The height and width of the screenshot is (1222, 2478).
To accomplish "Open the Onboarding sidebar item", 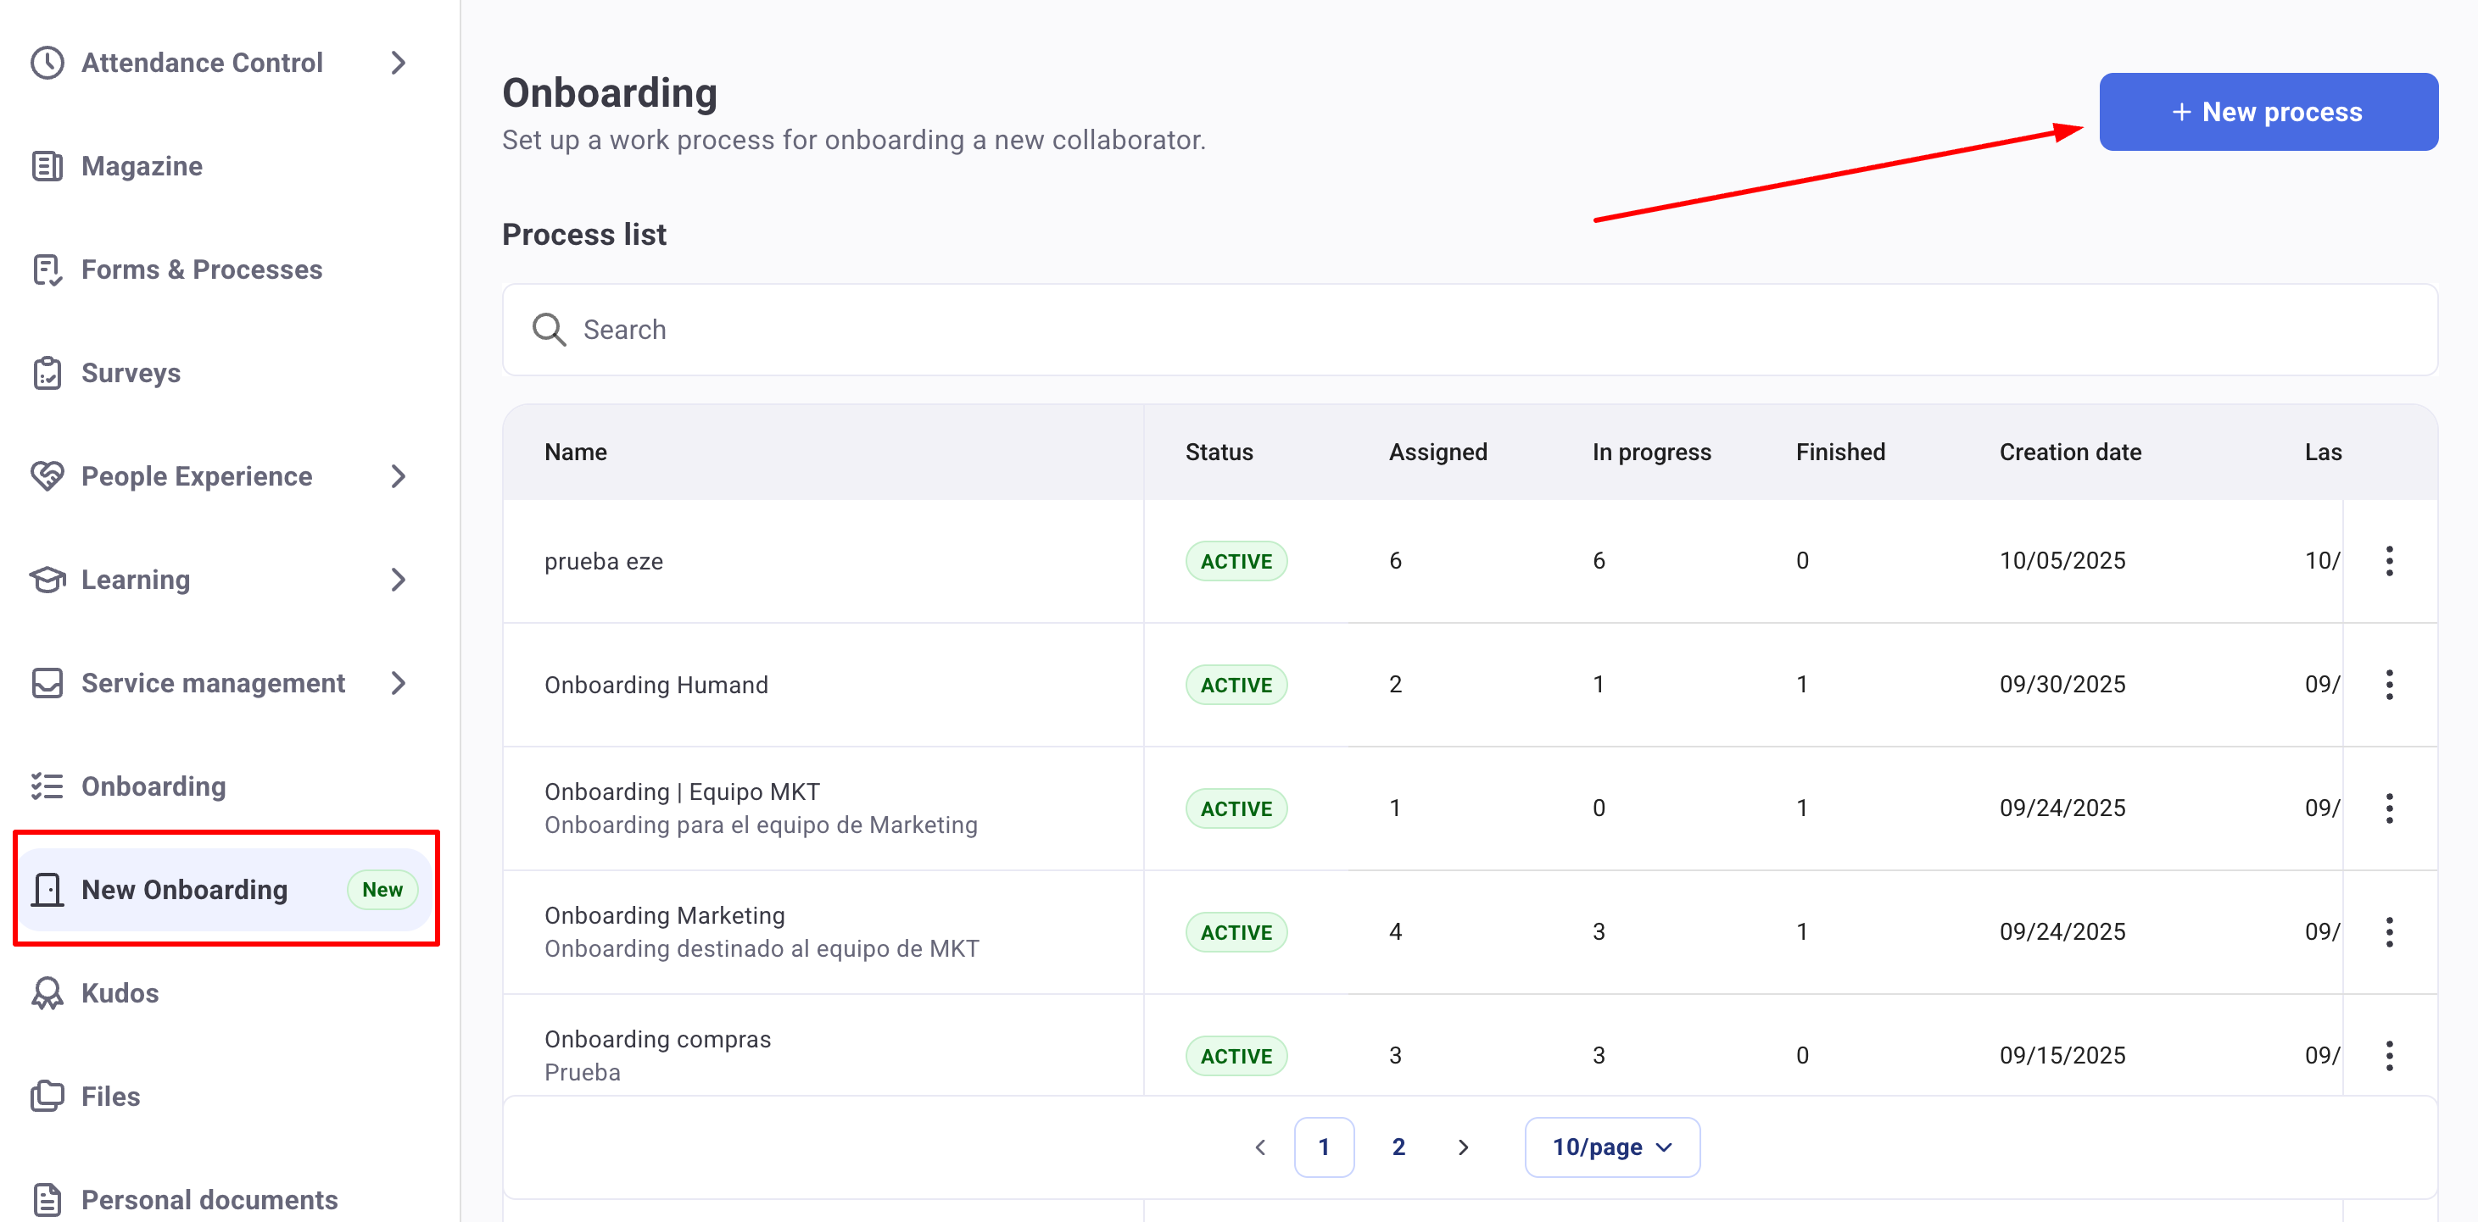I will click(x=153, y=786).
